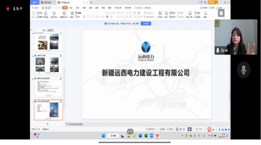Collapse the ribbon with chevron up
This screenshot has width=261, height=145.
tap(228, 8)
